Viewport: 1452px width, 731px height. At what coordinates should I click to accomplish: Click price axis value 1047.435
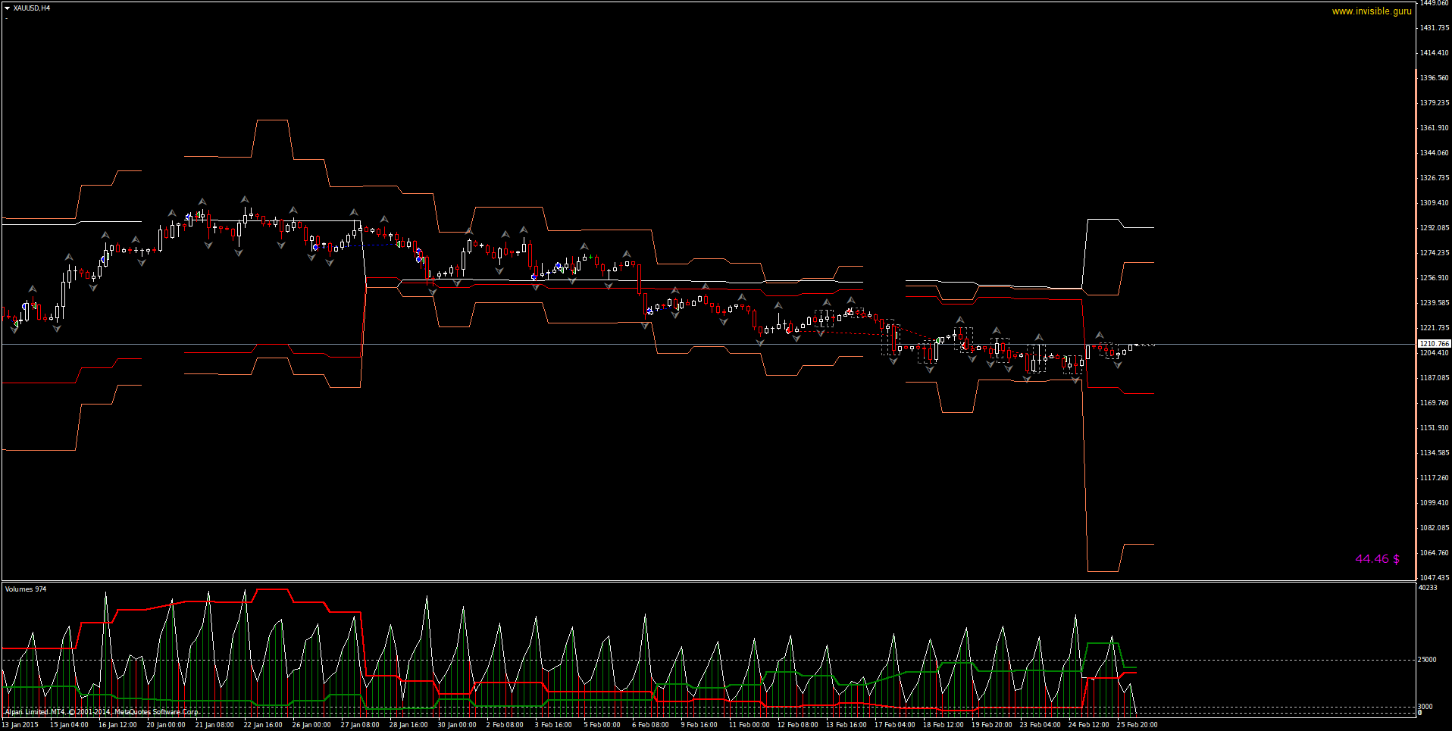point(1434,578)
